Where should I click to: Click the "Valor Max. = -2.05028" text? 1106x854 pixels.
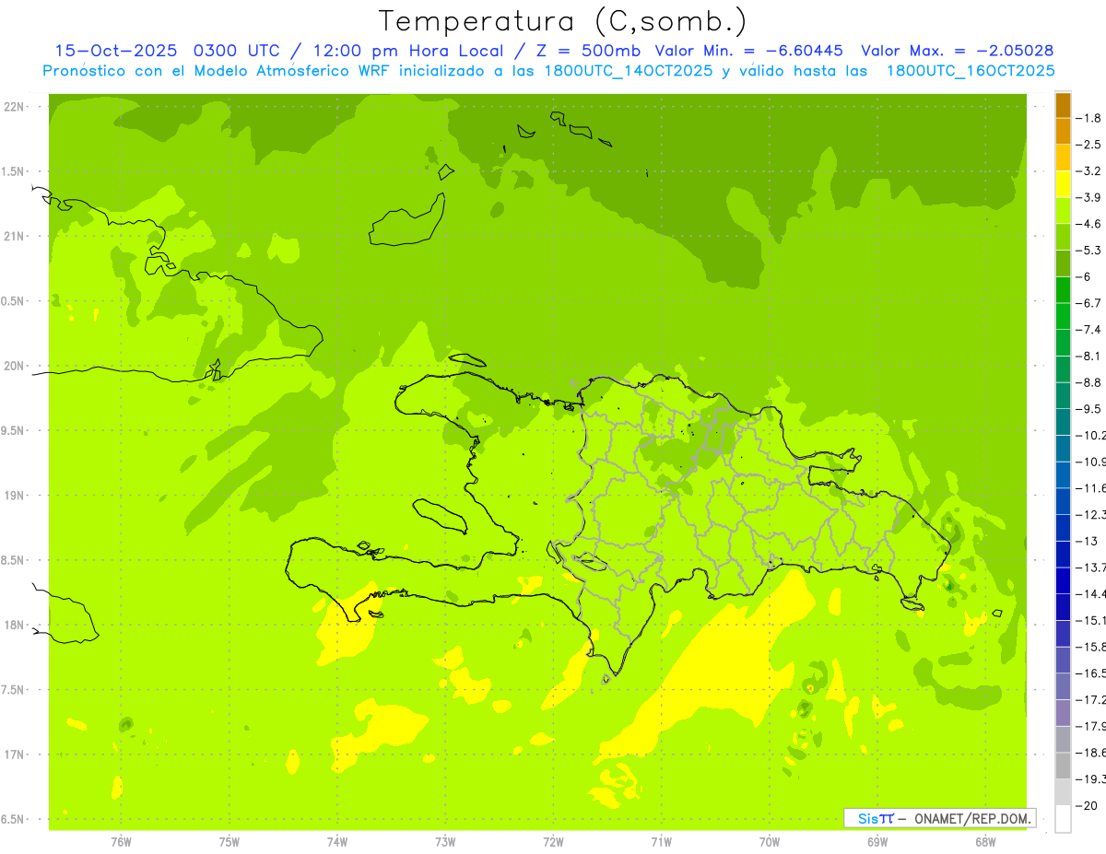pos(958,51)
